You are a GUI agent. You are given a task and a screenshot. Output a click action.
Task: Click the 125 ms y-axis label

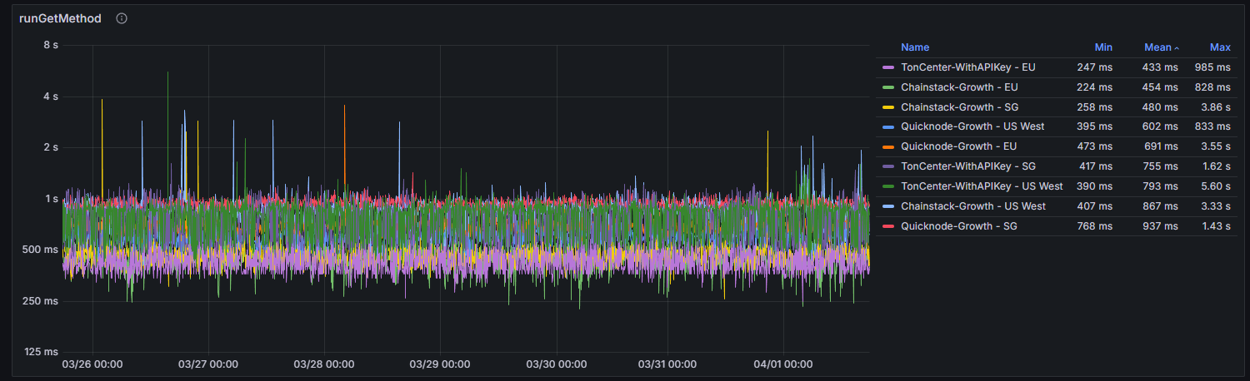[x=41, y=352]
